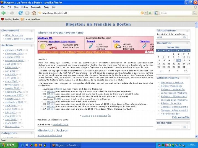Click the Google search field
This screenshot has width=198, height=148.
click(x=176, y=13)
